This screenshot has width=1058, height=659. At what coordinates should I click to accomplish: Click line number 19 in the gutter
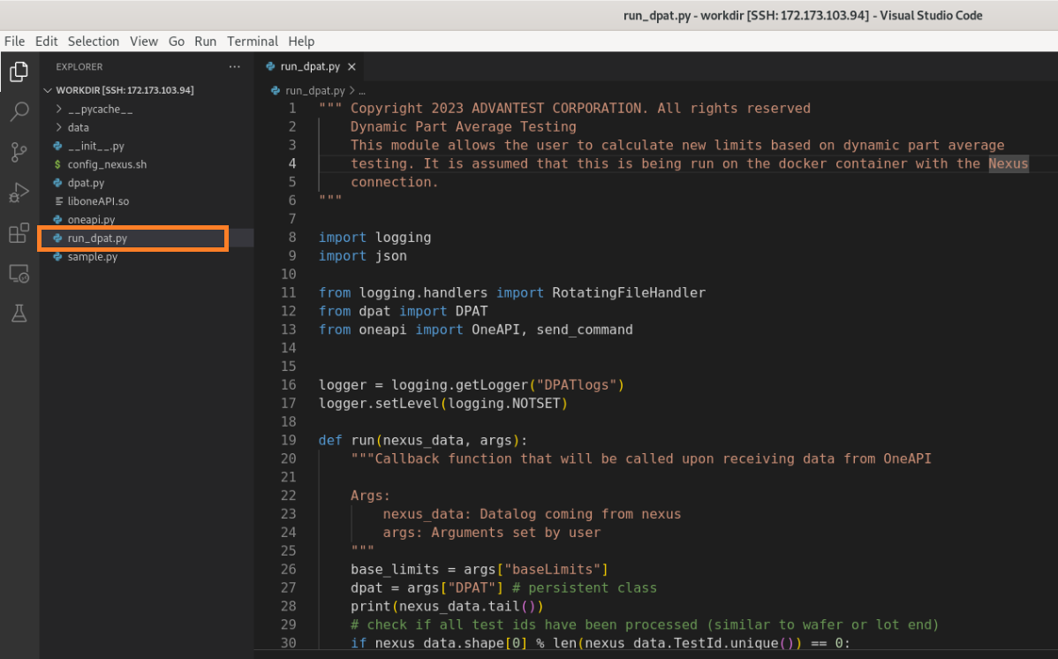point(288,441)
